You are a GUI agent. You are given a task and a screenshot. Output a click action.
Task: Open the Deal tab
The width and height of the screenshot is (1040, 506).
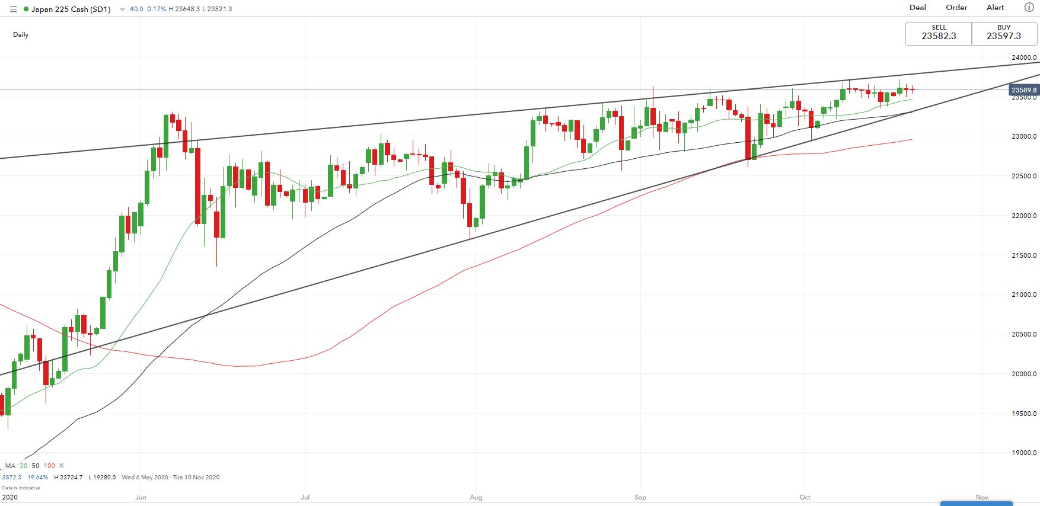pyautogui.click(x=918, y=8)
